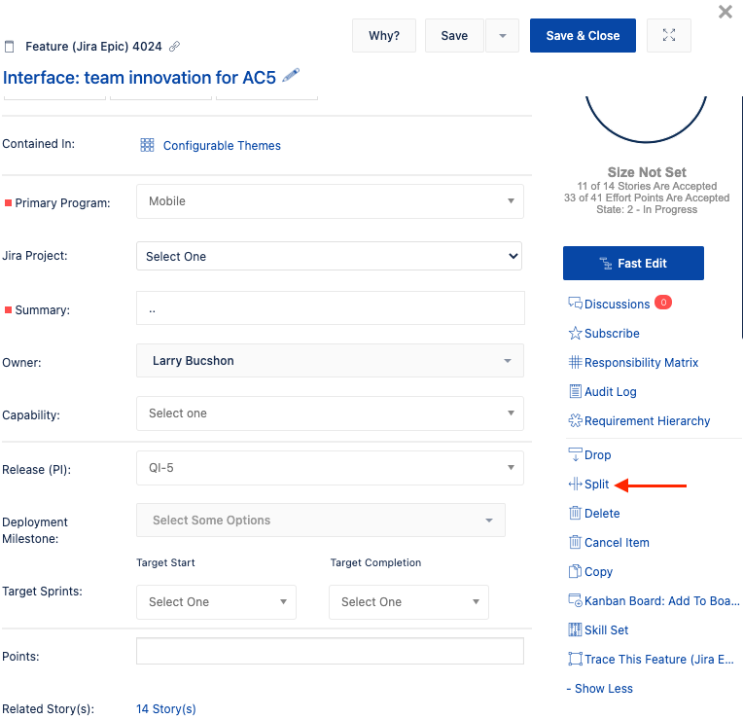Click the text "11 of 14 Stories Are Accepted"
Viewport: 743px width, 719px height.
point(647,186)
